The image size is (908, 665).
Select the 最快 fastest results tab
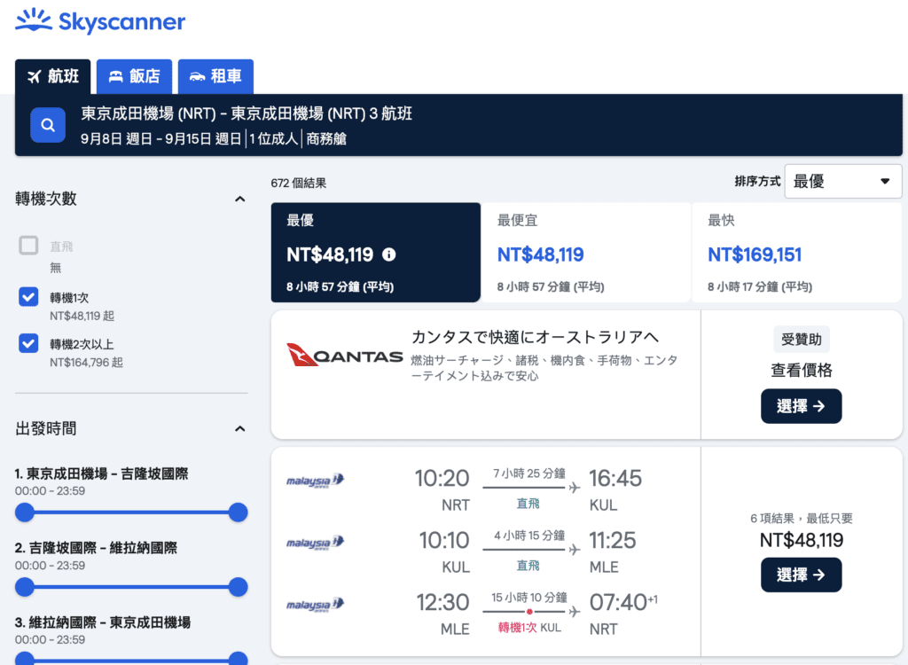coord(797,252)
